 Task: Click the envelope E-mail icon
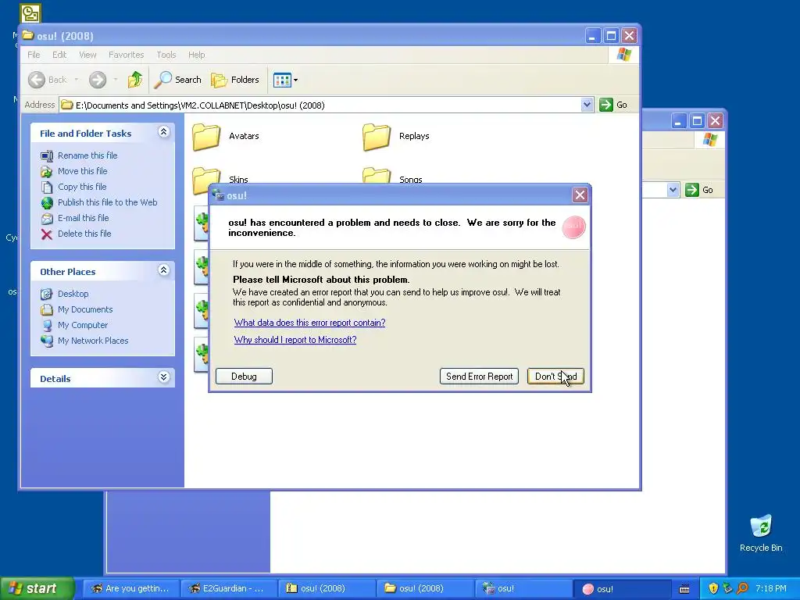46,219
